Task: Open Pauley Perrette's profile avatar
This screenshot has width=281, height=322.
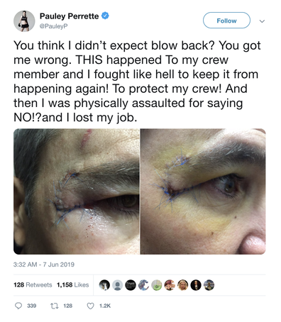Action: (24, 21)
